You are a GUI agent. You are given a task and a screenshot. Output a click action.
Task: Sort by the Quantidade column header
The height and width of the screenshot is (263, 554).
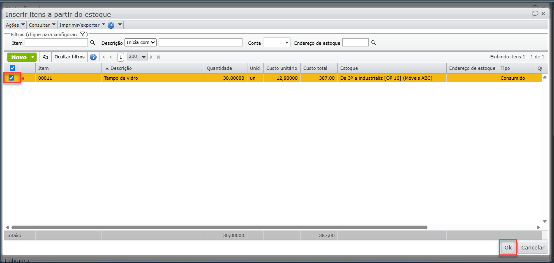click(x=225, y=68)
